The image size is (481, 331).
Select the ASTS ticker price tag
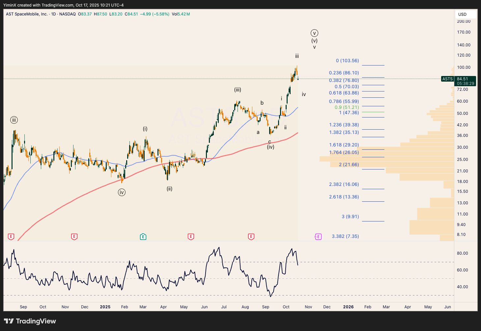tap(447, 79)
